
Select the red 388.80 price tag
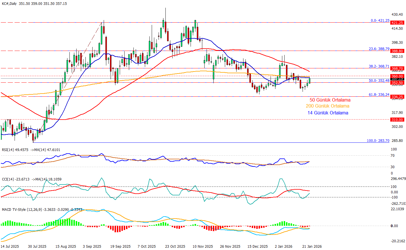(x=397, y=51)
